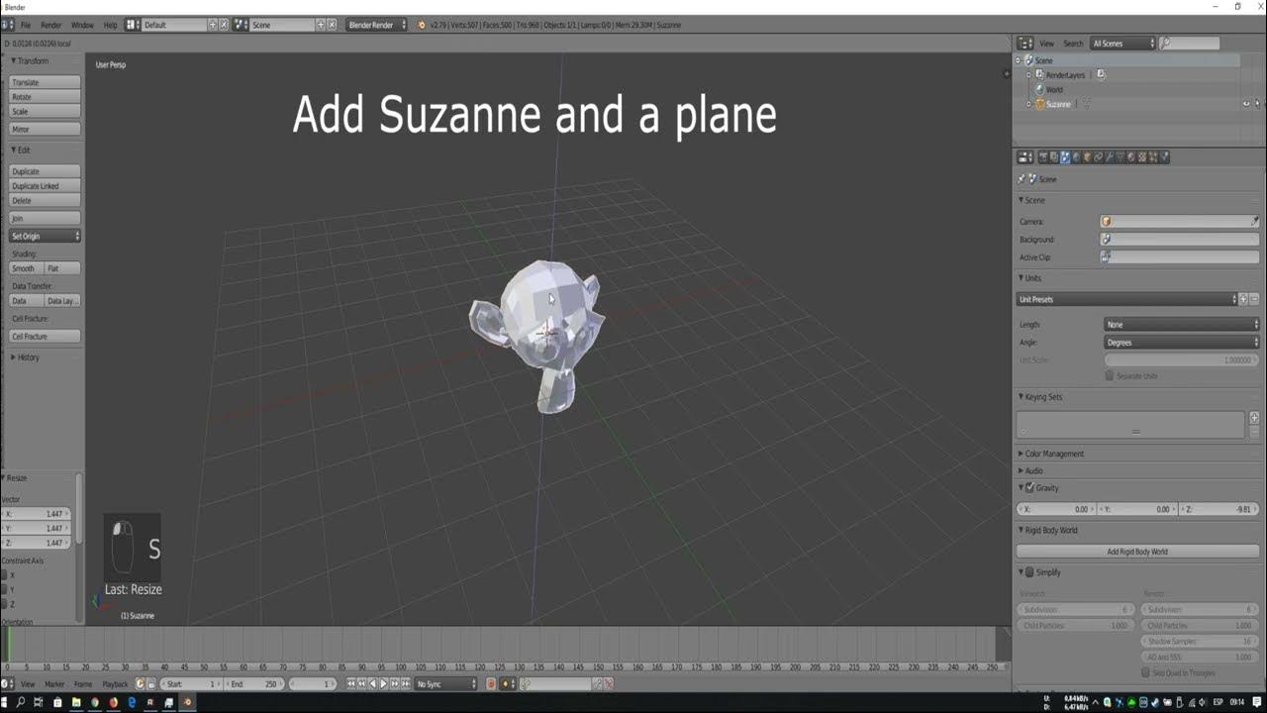Open the Object Constraints properties tab

tap(1098, 157)
